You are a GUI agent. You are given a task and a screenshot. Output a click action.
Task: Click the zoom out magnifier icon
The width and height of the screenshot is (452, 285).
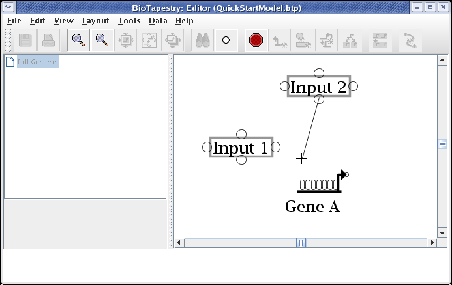(78, 40)
